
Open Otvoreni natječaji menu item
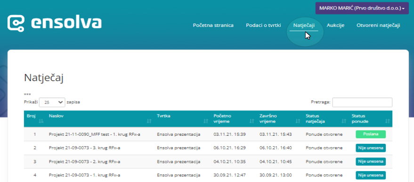(x=378, y=25)
